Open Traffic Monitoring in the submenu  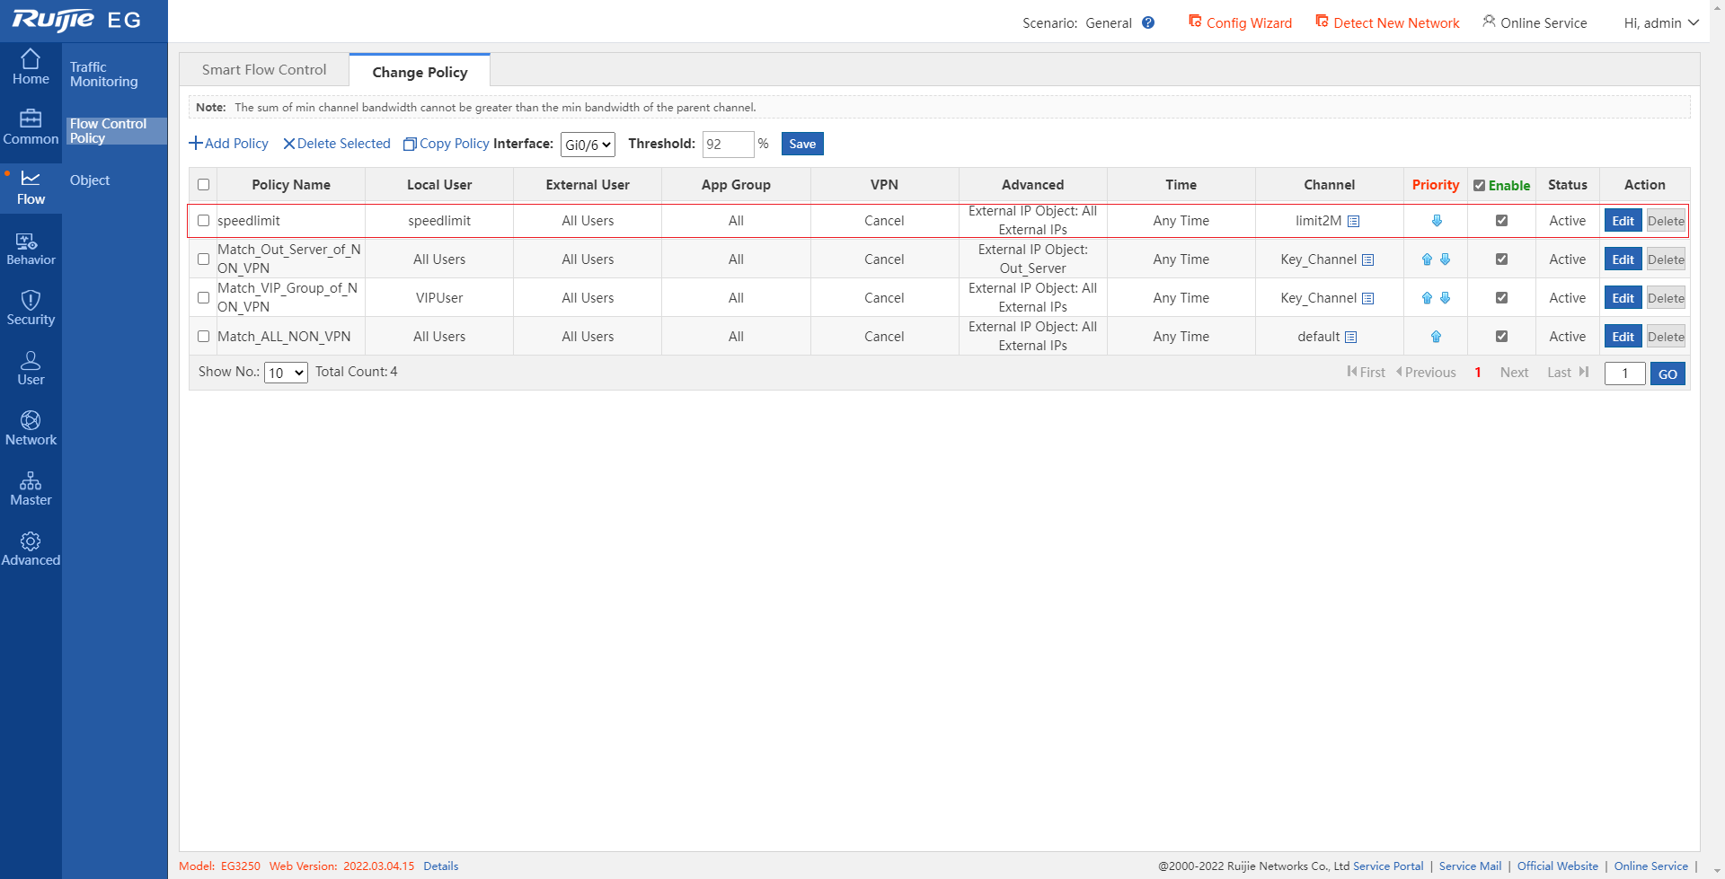coord(104,75)
